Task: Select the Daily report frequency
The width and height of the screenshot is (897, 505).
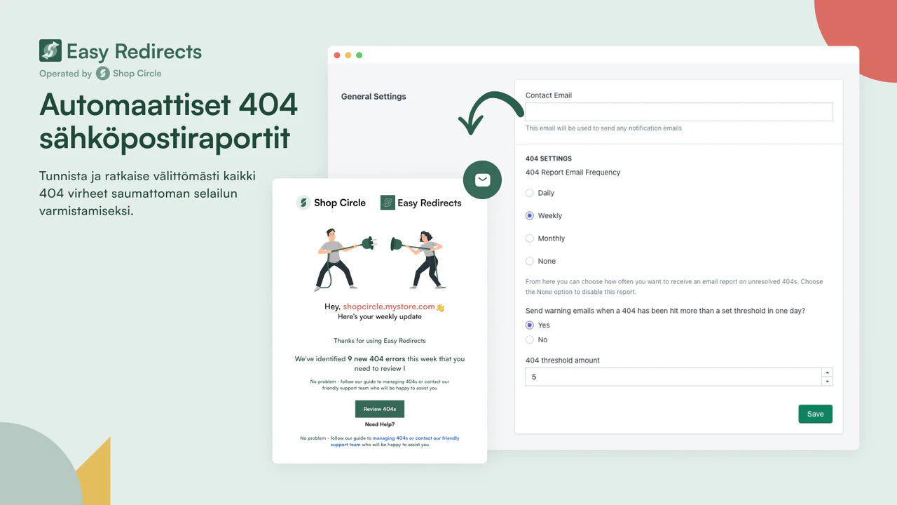Action: pyautogui.click(x=530, y=193)
